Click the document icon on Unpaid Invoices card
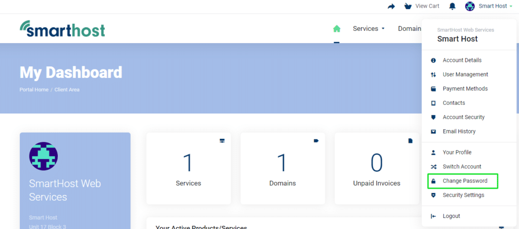519x229 pixels. (411, 141)
